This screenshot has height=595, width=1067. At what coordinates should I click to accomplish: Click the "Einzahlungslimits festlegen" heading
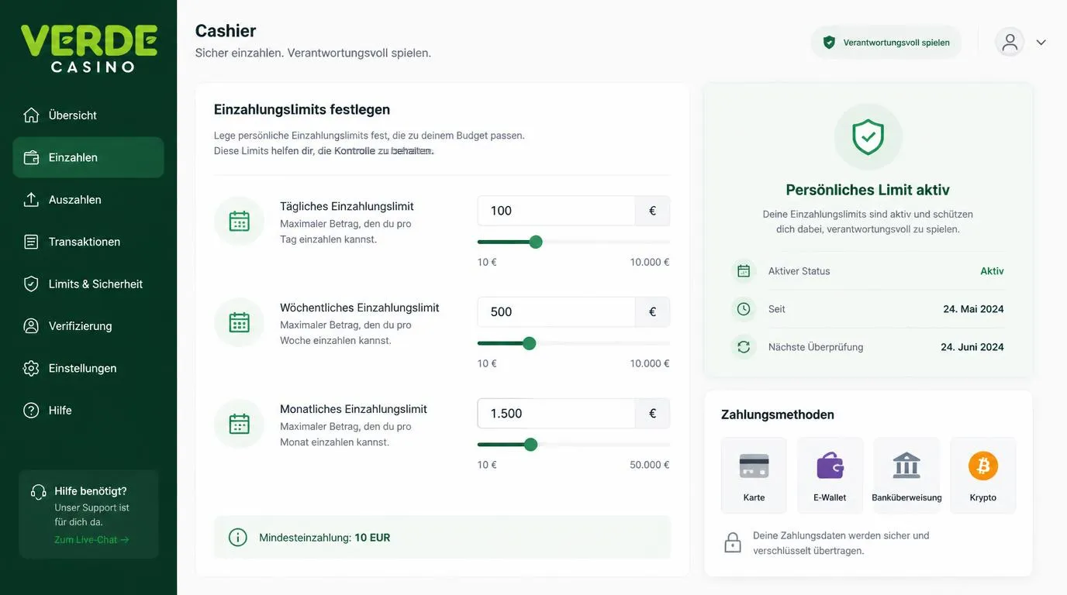click(302, 109)
